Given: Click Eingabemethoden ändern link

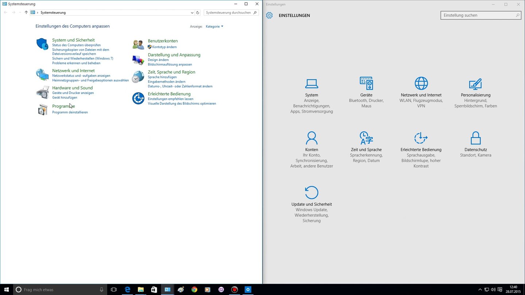Looking at the screenshot, I should (x=167, y=82).
